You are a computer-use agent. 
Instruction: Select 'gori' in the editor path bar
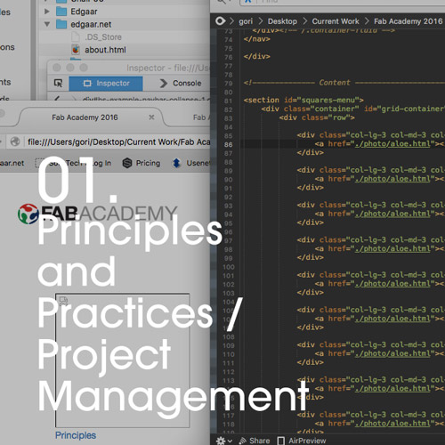246,21
